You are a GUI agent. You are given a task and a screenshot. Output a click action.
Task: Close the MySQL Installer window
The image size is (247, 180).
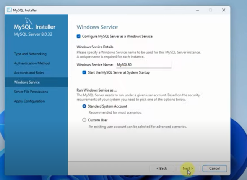click(224, 10)
